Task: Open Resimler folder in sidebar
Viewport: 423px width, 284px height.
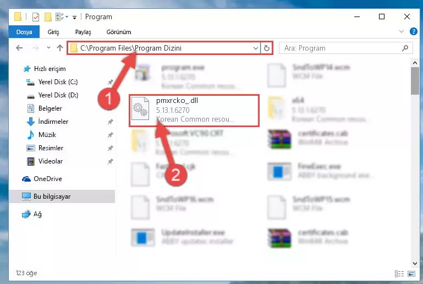Action: [x=51, y=148]
